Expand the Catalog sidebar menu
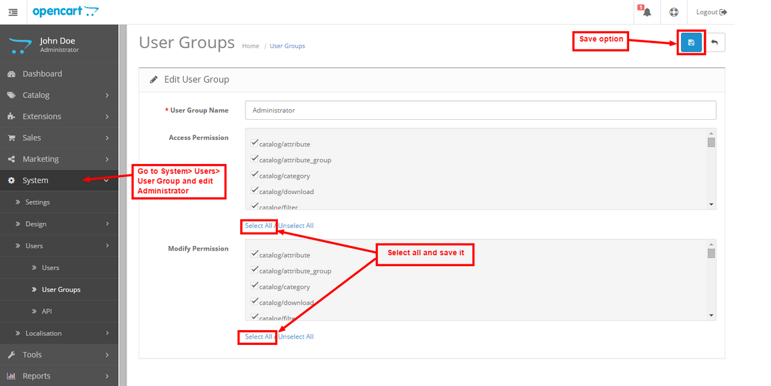 tap(36, 95)
